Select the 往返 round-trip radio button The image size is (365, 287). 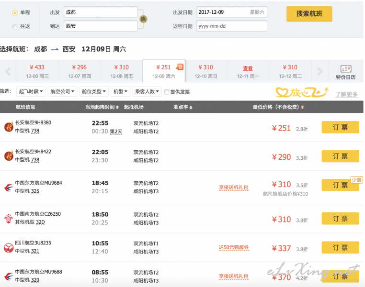[x=15, y=27]
